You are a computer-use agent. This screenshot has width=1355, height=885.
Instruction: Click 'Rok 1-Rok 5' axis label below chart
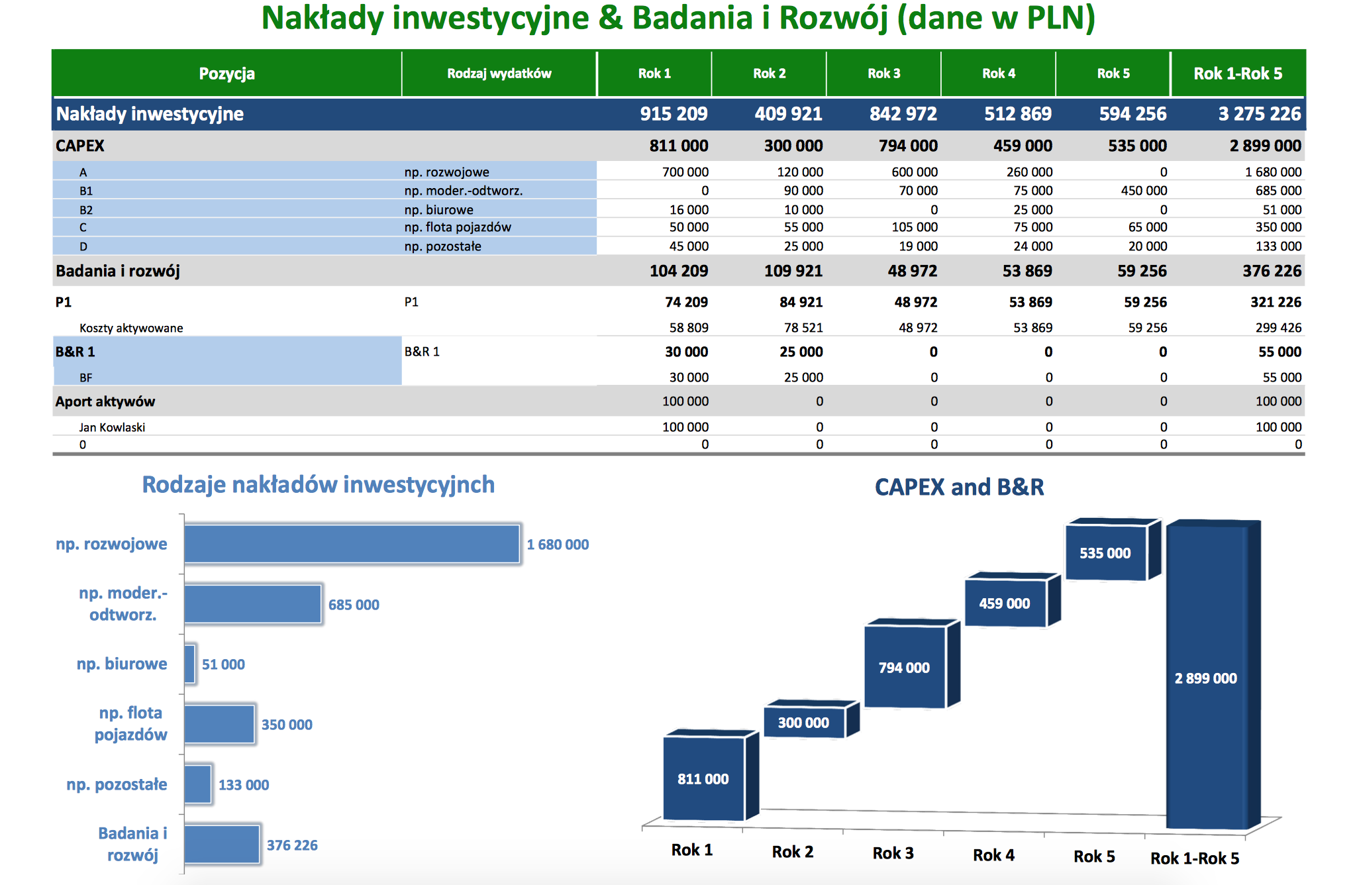coord(1195,859)
